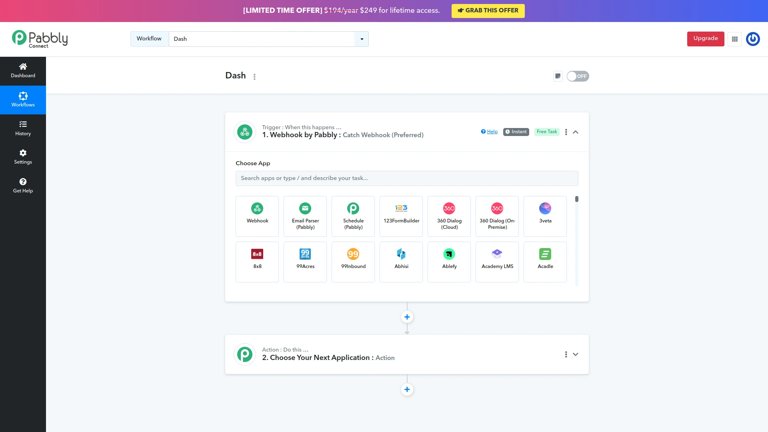Choose Email Parser (Pabbly) app
Image resolution: width=768 pixels, height=432 pixels.
305,216
